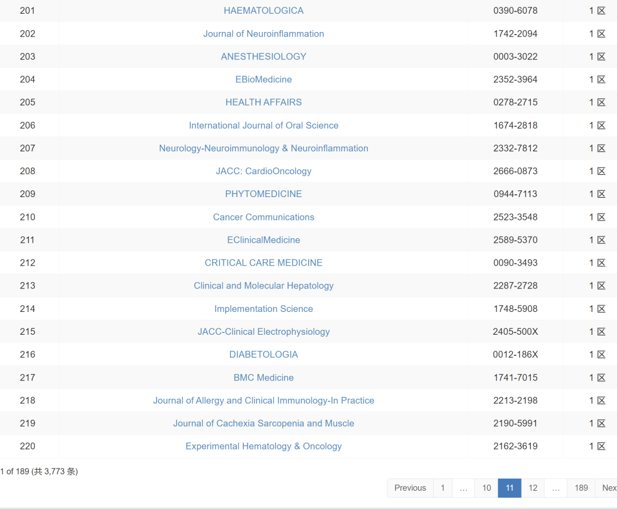This screenshot has width=617, height=509.
Task: Open Journal of Allergy and Clinical Immunology-In Practice
Action: pyautogui.click(x=263, y=400)
